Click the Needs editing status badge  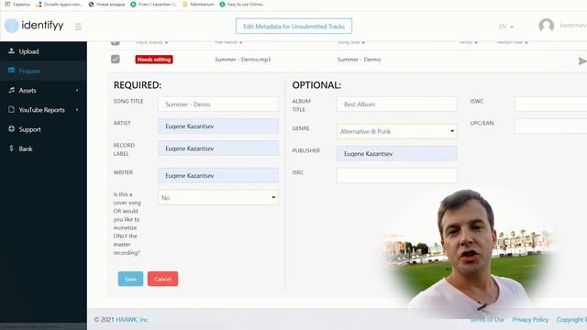[x=154, y=60]
